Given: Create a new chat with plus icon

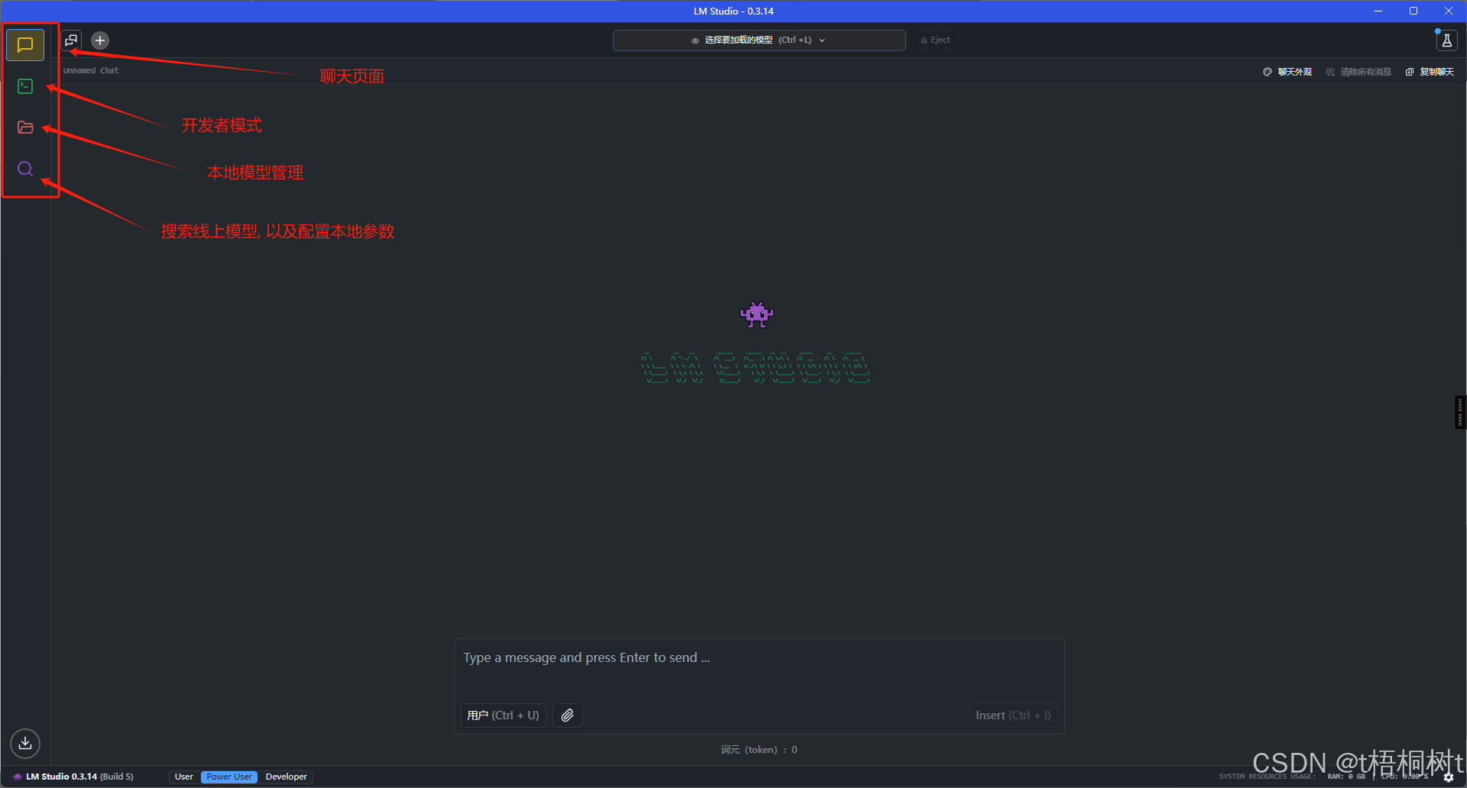Looking at the screenshot, I should [100, 40].
